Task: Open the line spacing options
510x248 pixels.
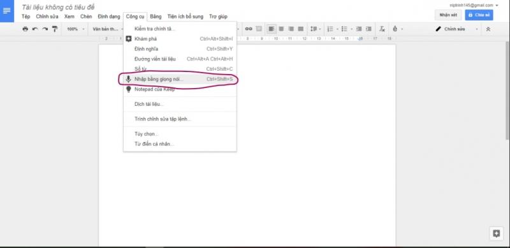Action: 316,29
